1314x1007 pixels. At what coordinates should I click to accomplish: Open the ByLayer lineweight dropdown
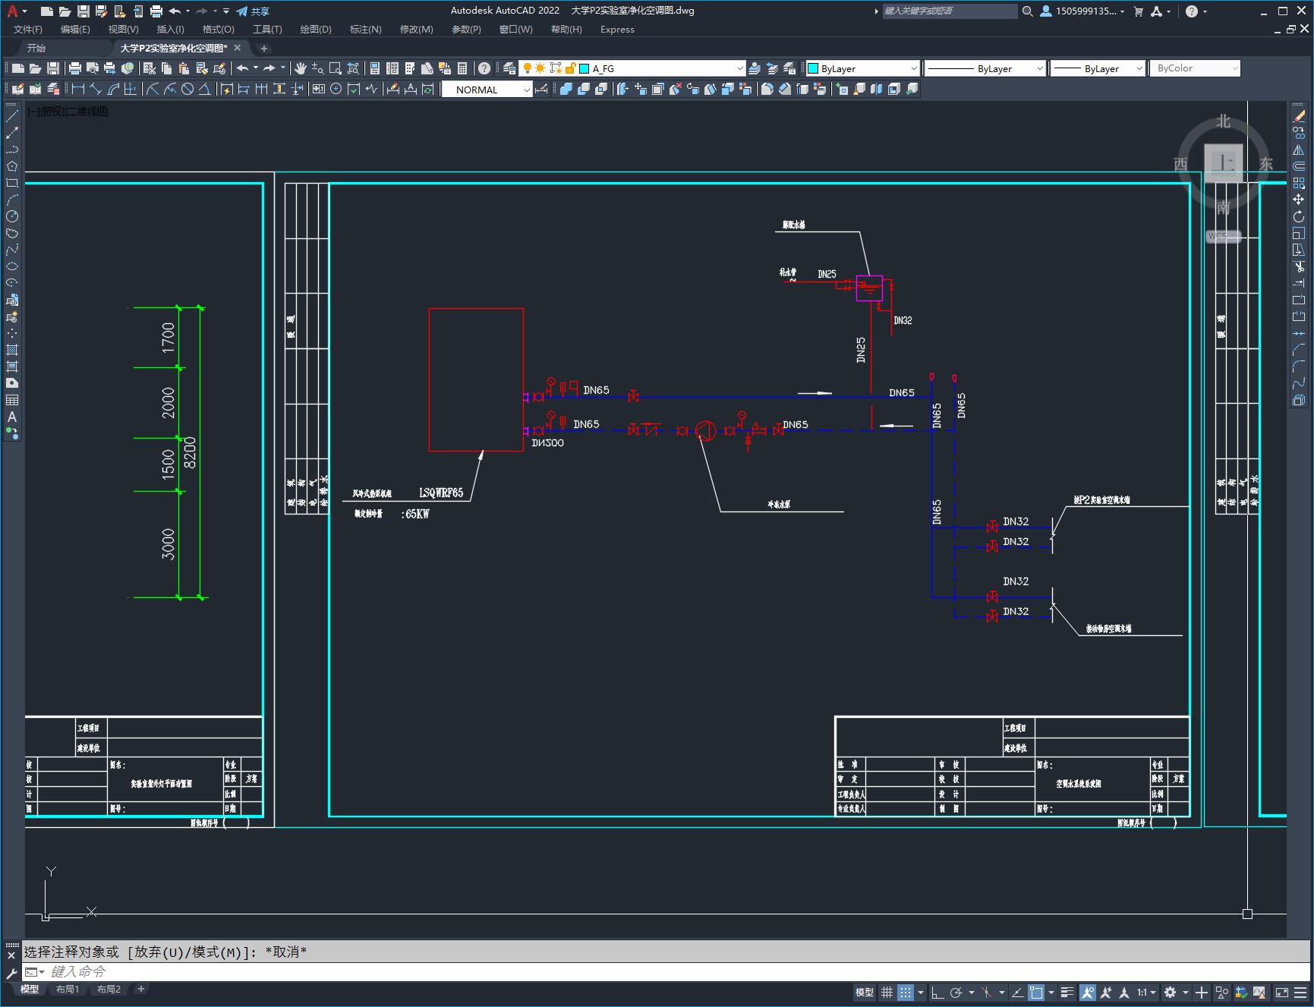[1139, 68]
